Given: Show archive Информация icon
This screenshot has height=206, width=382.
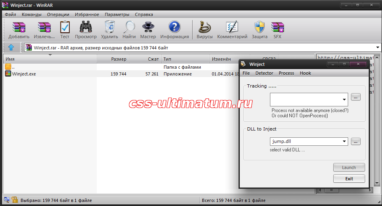Looking at the screenshot, I should pyautogui.click(x=174, y=27).
